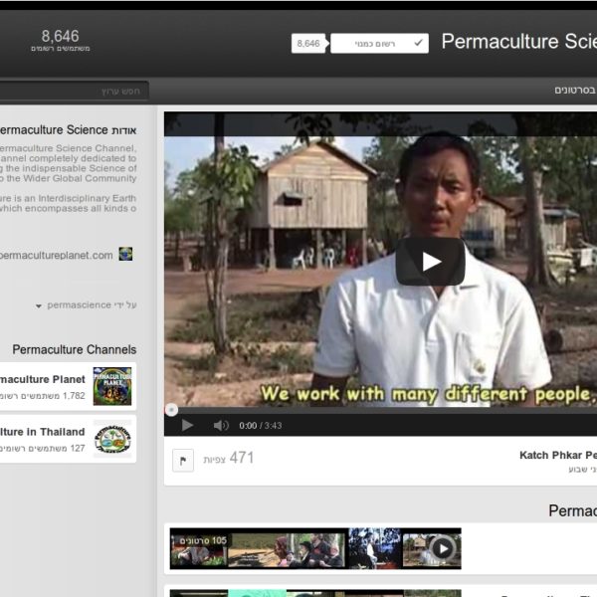The image size is (597, 597).
Task: Click the 471 views count
Action: (x=229, y=458)
